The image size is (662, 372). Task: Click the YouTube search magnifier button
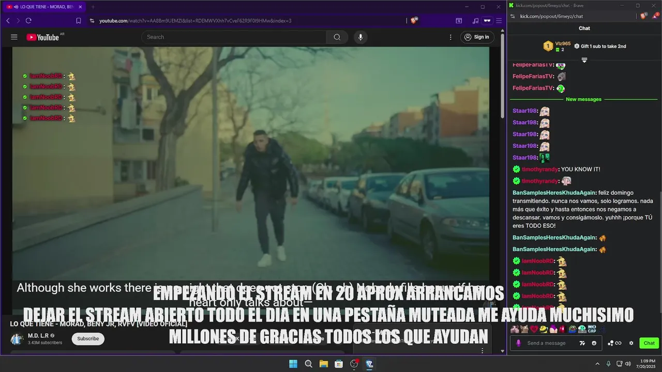(337, 37)
